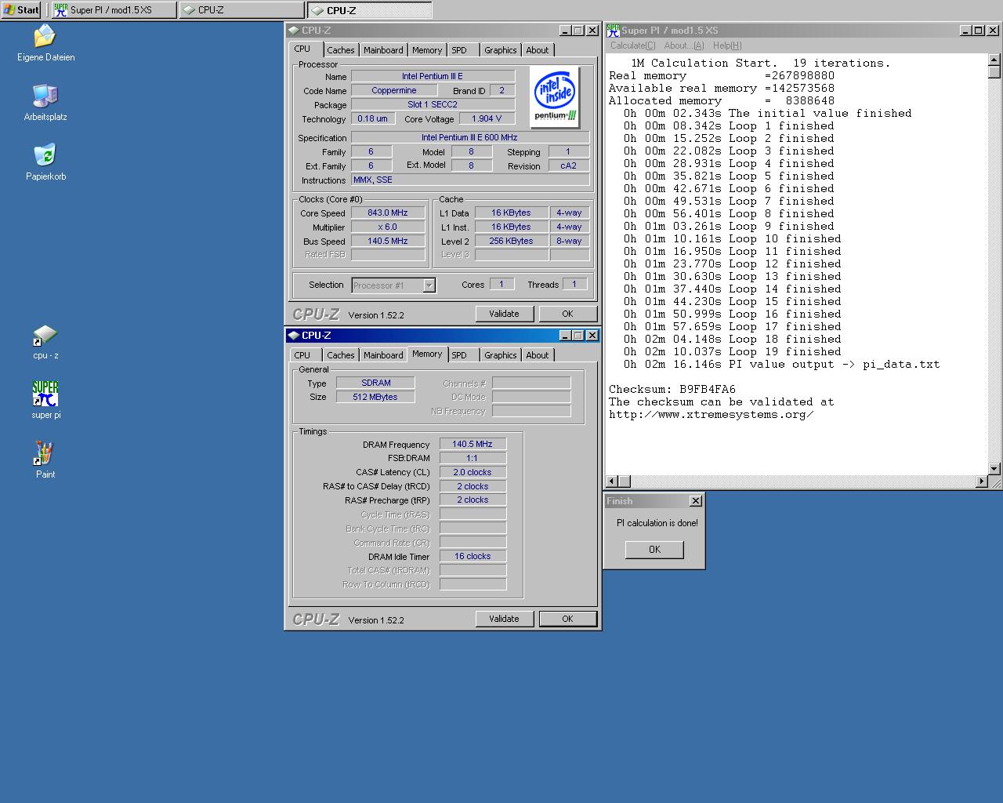Click the Intel Pentium III E 600 MHz specification

click(x=470, y=137)
